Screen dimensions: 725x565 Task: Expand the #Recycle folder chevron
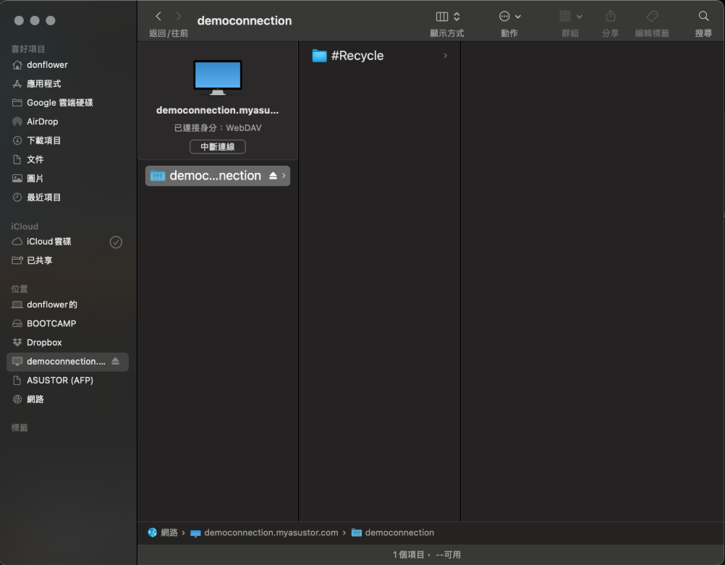tap(445, 56)
